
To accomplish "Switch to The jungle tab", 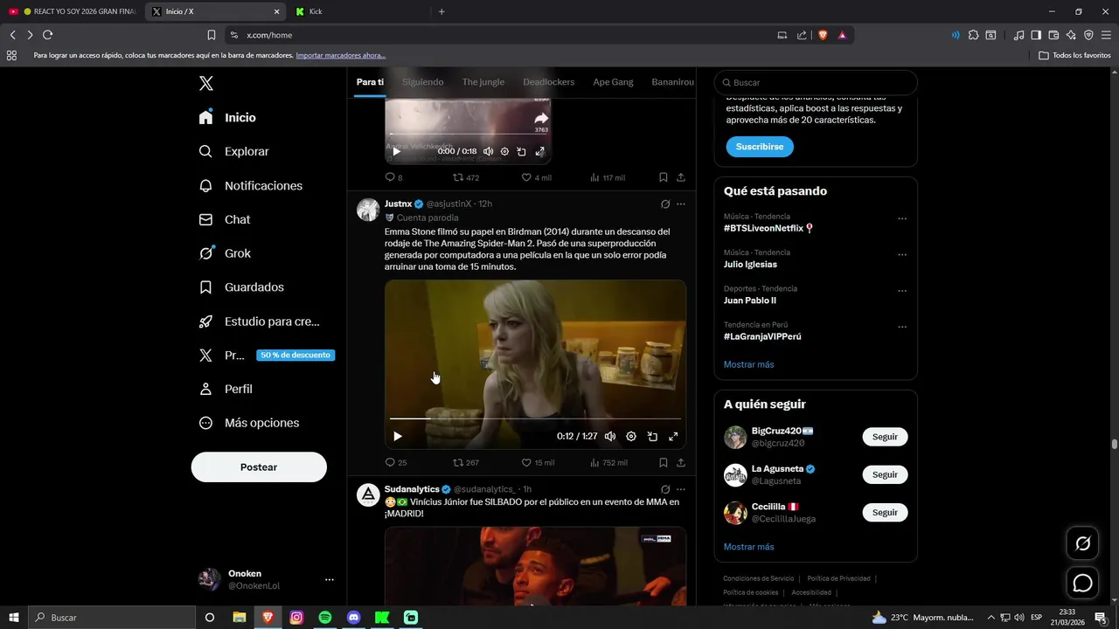I will 483,82.
